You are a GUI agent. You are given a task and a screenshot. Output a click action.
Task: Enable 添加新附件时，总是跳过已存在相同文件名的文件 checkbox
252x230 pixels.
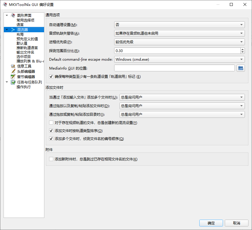click(x=51, y=159)
